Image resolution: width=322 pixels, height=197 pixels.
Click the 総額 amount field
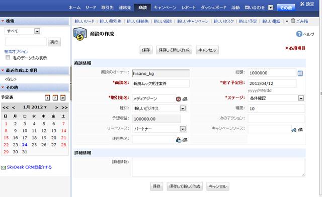[x=272, y=73]
